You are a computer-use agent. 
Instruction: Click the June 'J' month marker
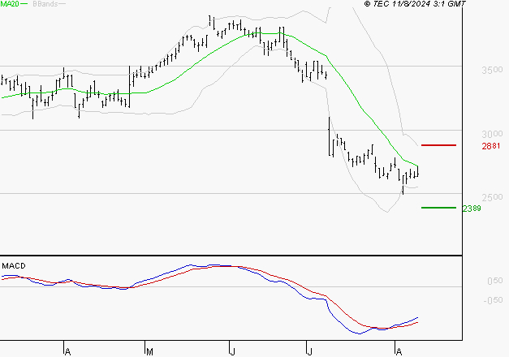(x=232, y=351)
